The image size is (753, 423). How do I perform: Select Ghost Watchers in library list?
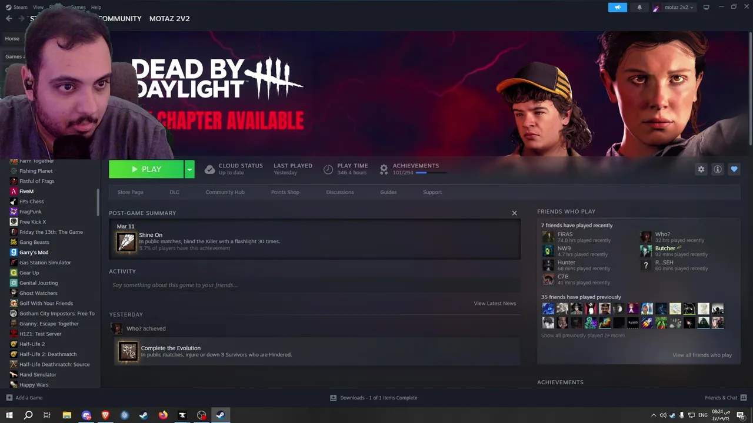point(38,293)
